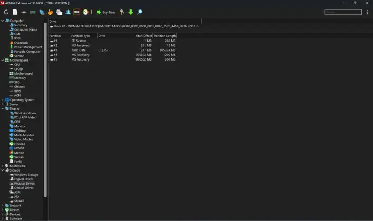The height and width of the screenshot is (221, 373).
Task: Click the tree panel vertical scrollbar
Action: pos(45,110)
